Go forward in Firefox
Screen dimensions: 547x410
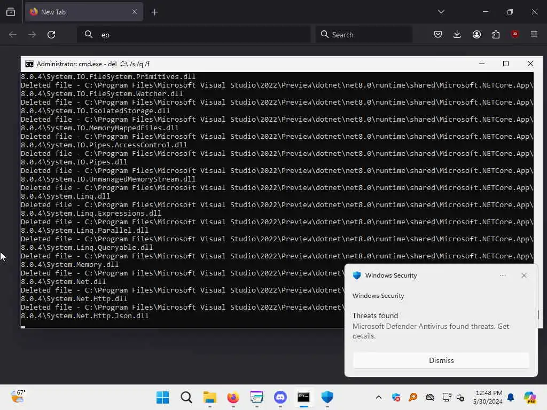coord(32,35)
